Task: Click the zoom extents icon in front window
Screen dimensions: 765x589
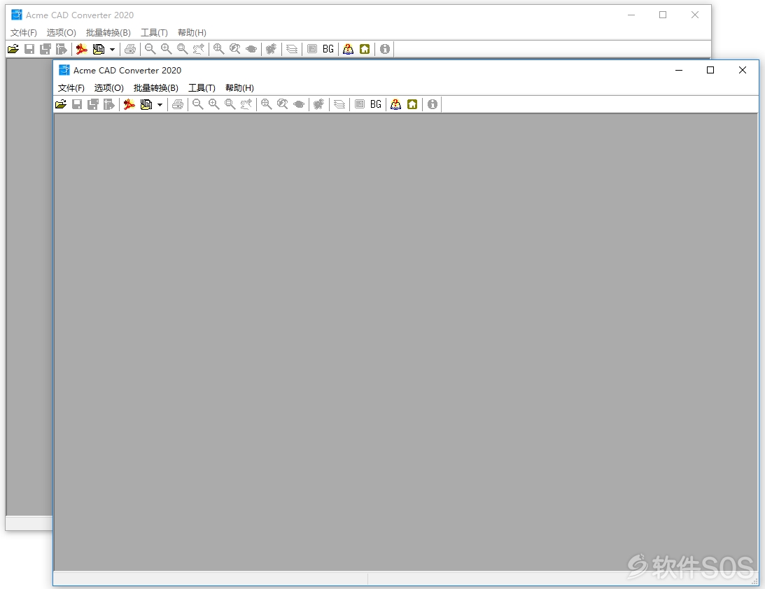Action: [x=267, y=104]
